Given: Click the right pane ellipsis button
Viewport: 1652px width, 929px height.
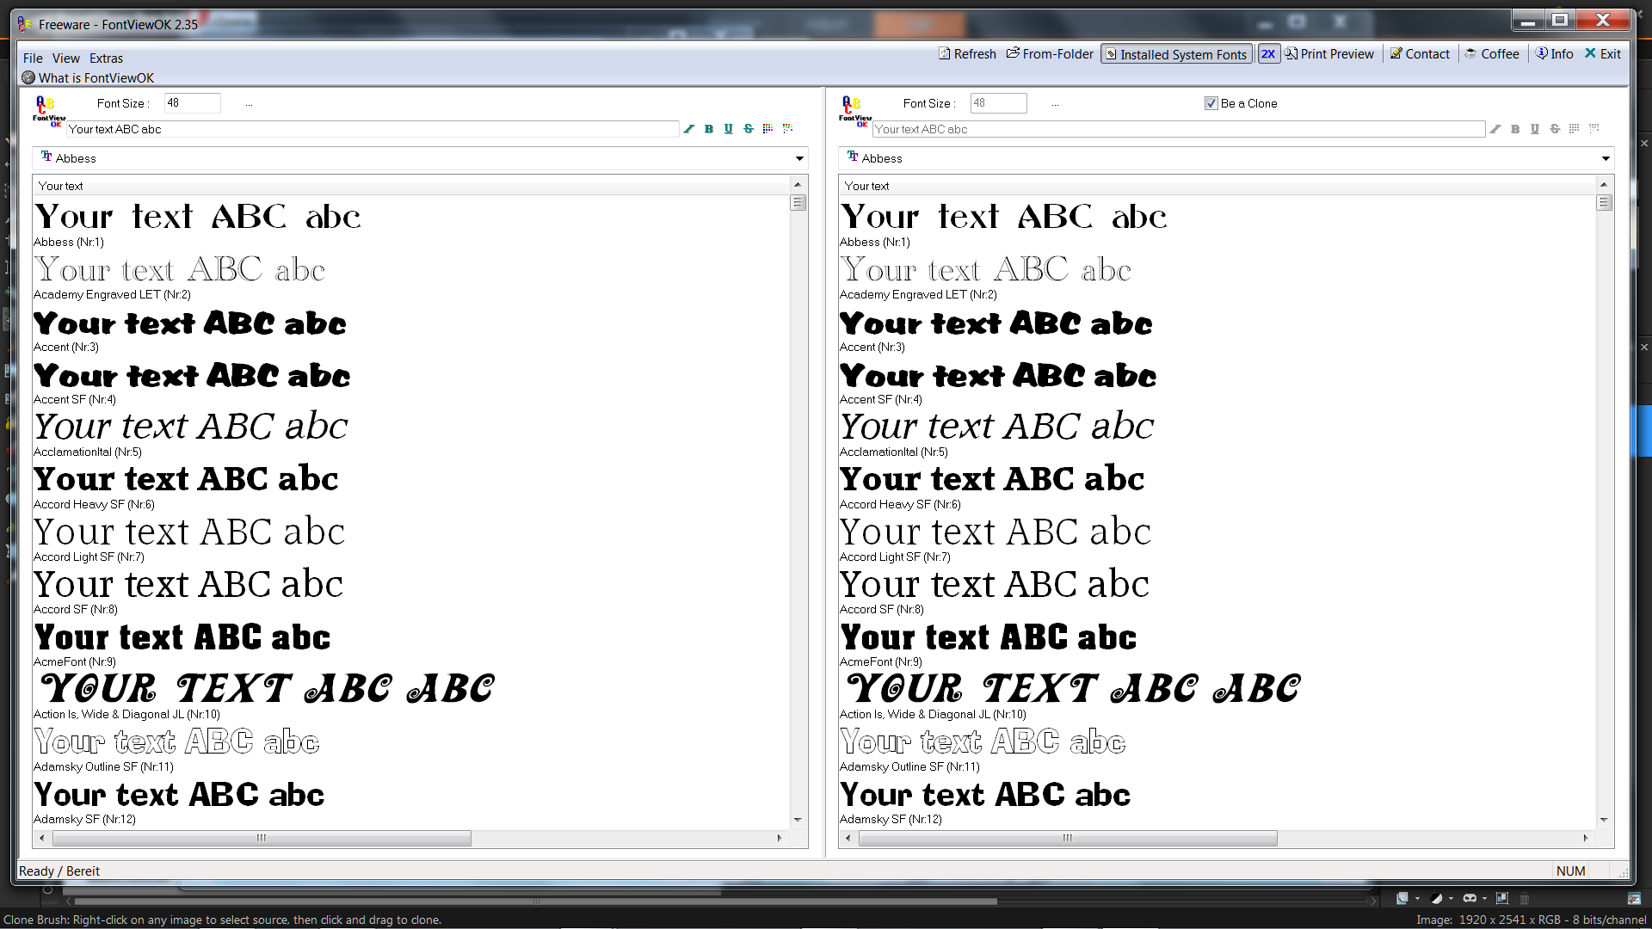Looking at the screenshot, I should (1055, 104).
